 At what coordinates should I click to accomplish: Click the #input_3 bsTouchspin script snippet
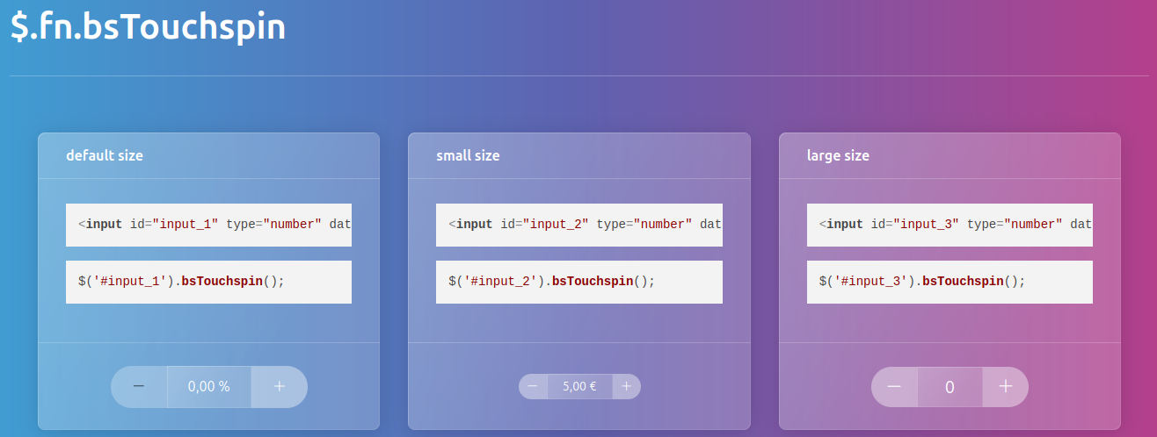pyautogui.click(x=950, y=282)
